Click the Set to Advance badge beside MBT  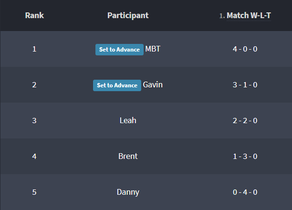coord(119,50)
